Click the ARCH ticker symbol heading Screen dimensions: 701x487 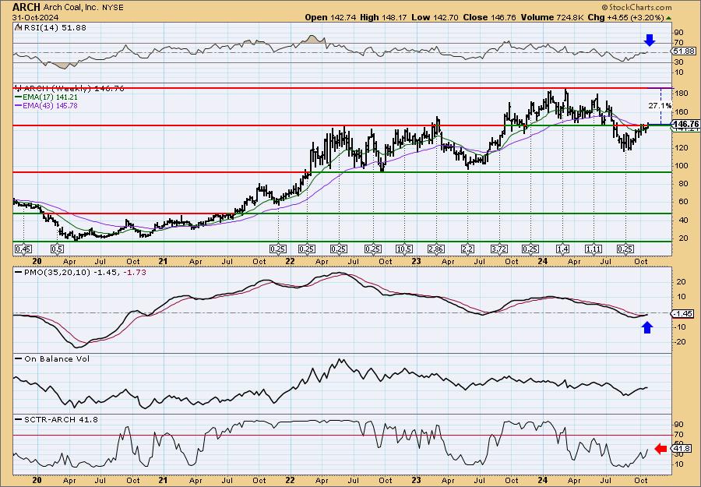tap(26, 7)
